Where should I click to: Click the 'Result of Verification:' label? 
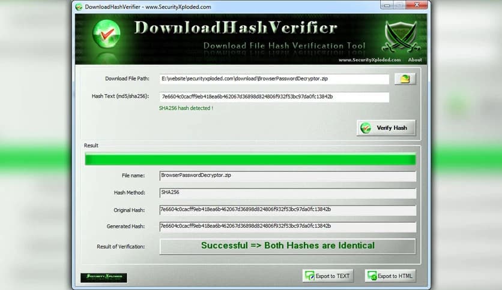point(121,247)
